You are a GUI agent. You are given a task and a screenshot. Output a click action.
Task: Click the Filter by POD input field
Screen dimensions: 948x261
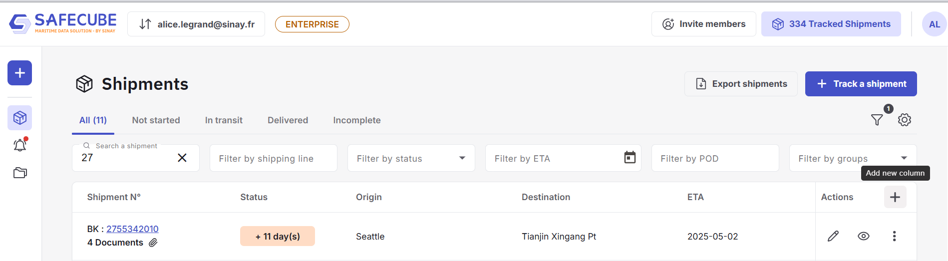pos(715,158)
